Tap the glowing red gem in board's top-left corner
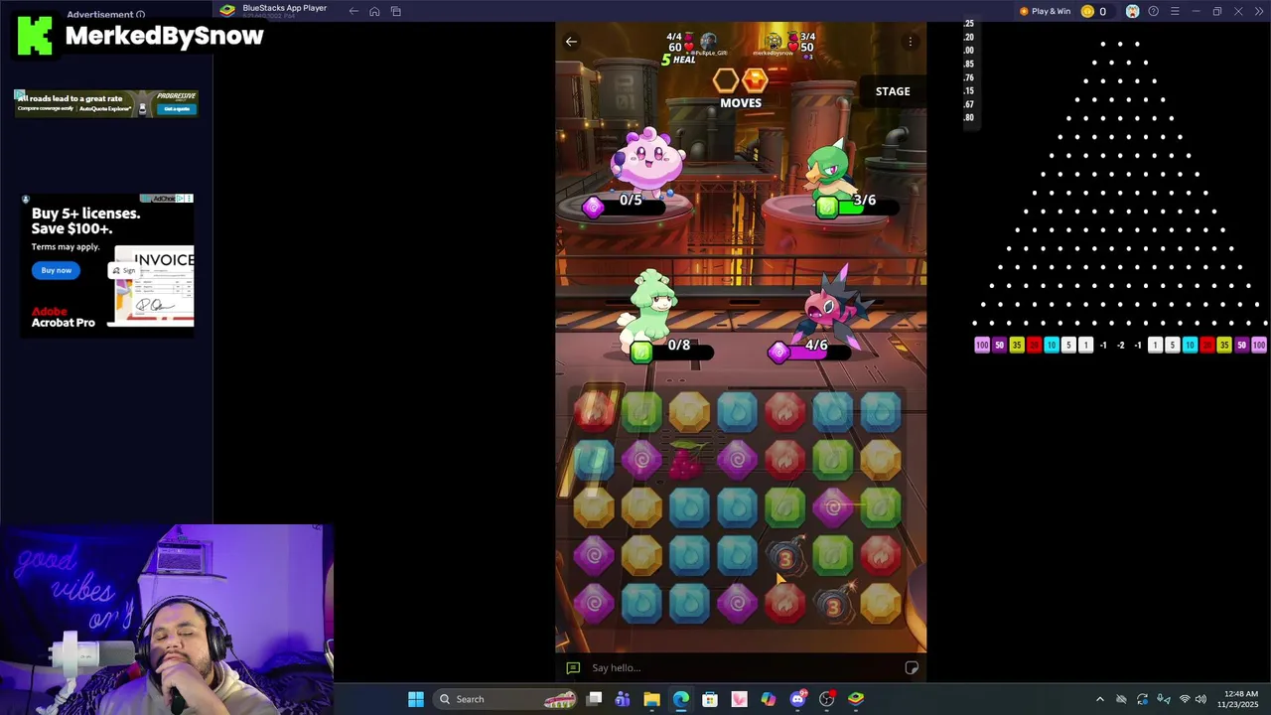 (x=594, y=412)
